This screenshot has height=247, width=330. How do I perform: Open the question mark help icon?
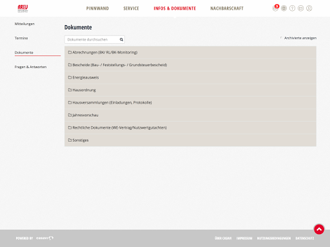coord(292,8)
